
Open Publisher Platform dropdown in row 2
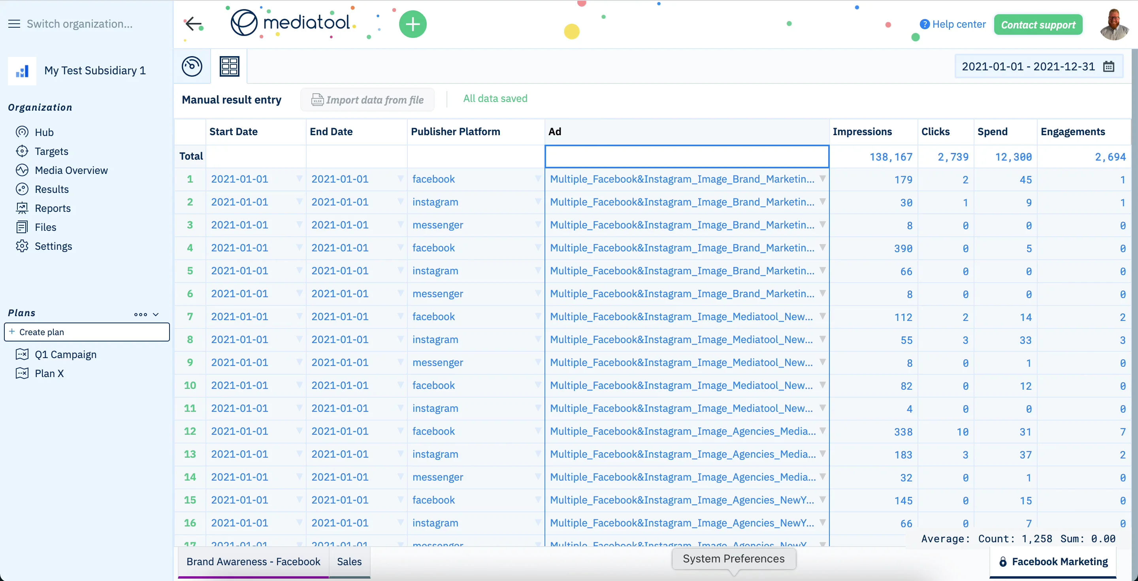pos(538,202)
